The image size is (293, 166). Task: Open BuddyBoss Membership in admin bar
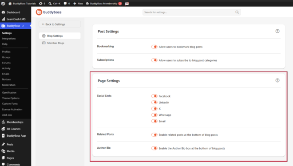coord(104,4)
